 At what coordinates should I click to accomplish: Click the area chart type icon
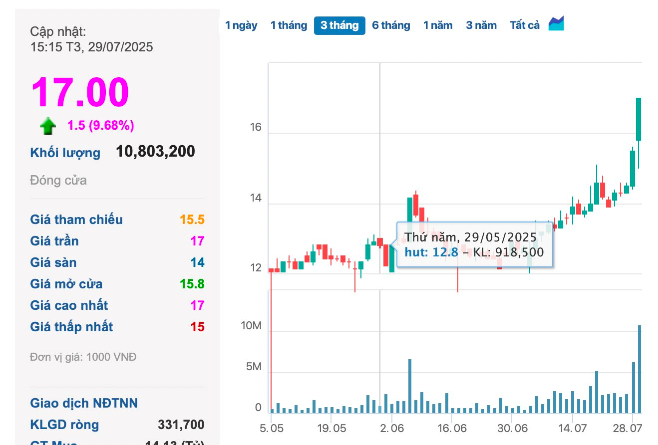point(556,24)
